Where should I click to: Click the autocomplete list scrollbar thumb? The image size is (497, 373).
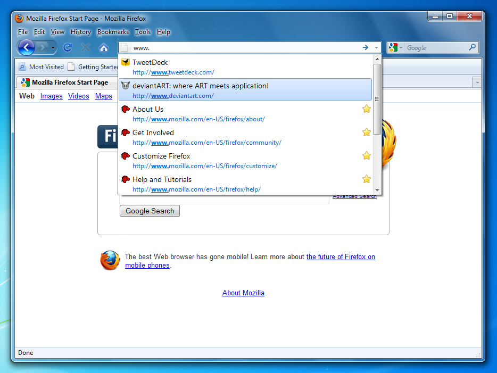pos(377,98)
